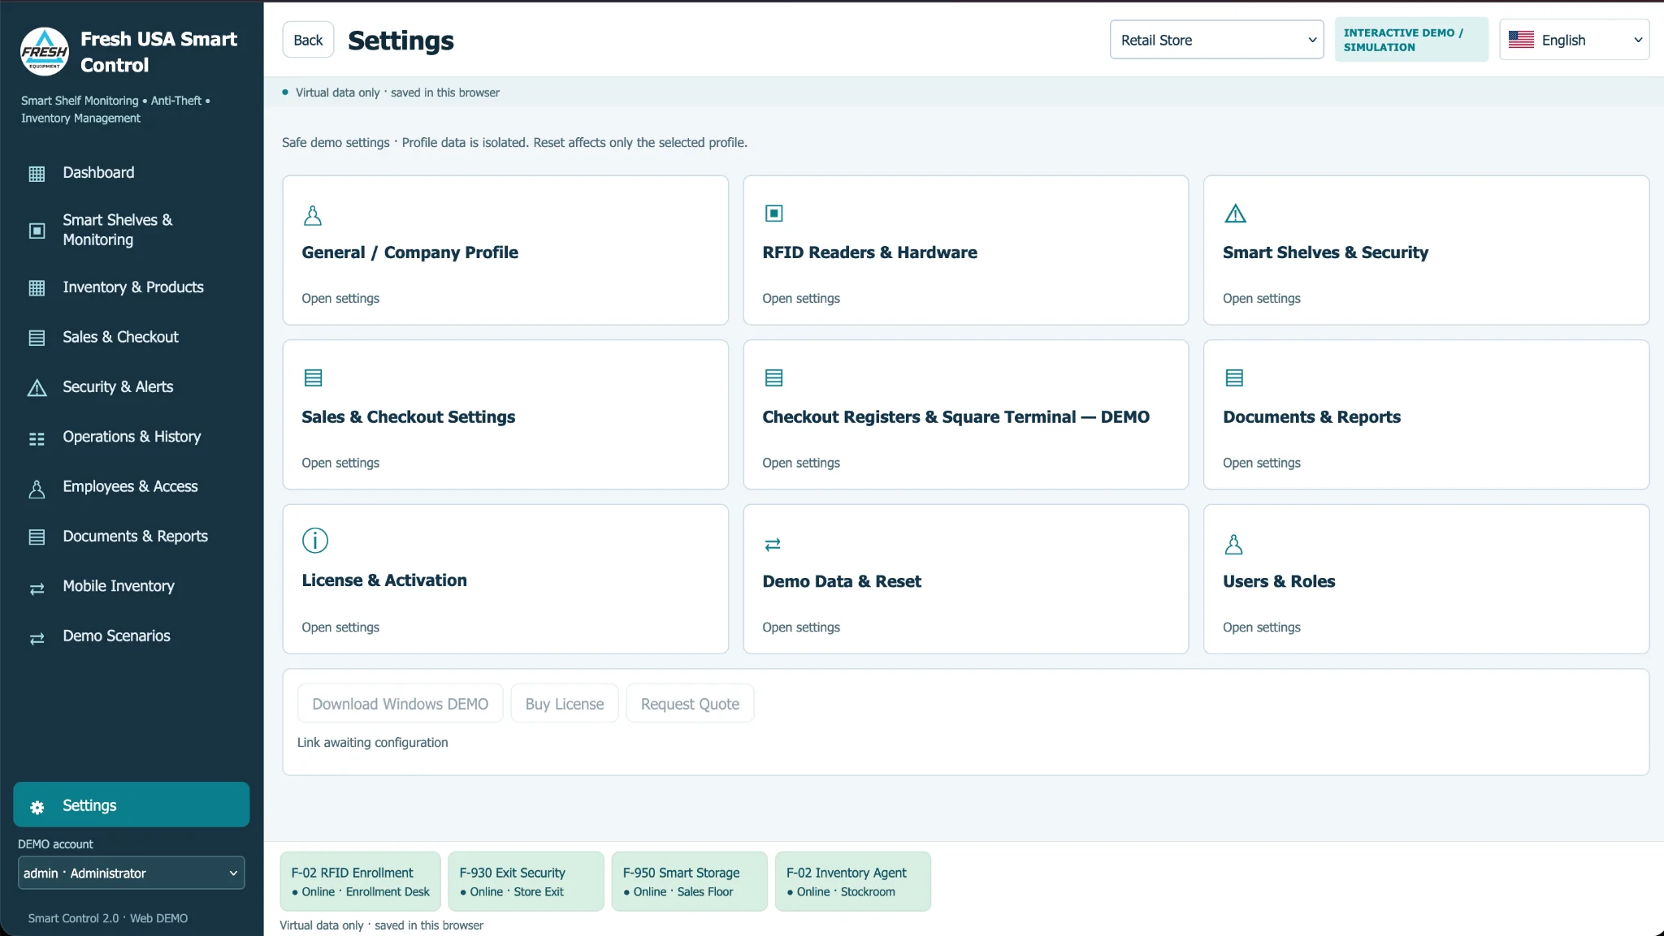Image resolution: width=1664 pixels, height=936 pixels.
Task: Select F-930 Exit Security device chip
Action: click(x=526, y=882)
